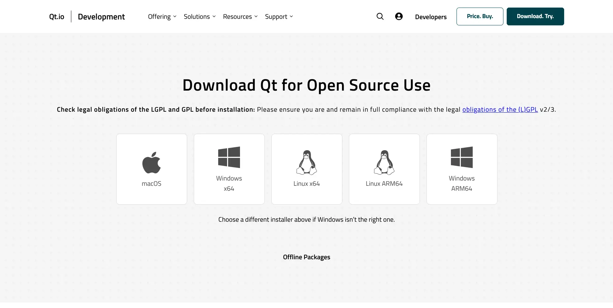Click the bold 'Check legal obligations' text
The height and width of the screenshot is (308, 613).
tap(156, 109)
